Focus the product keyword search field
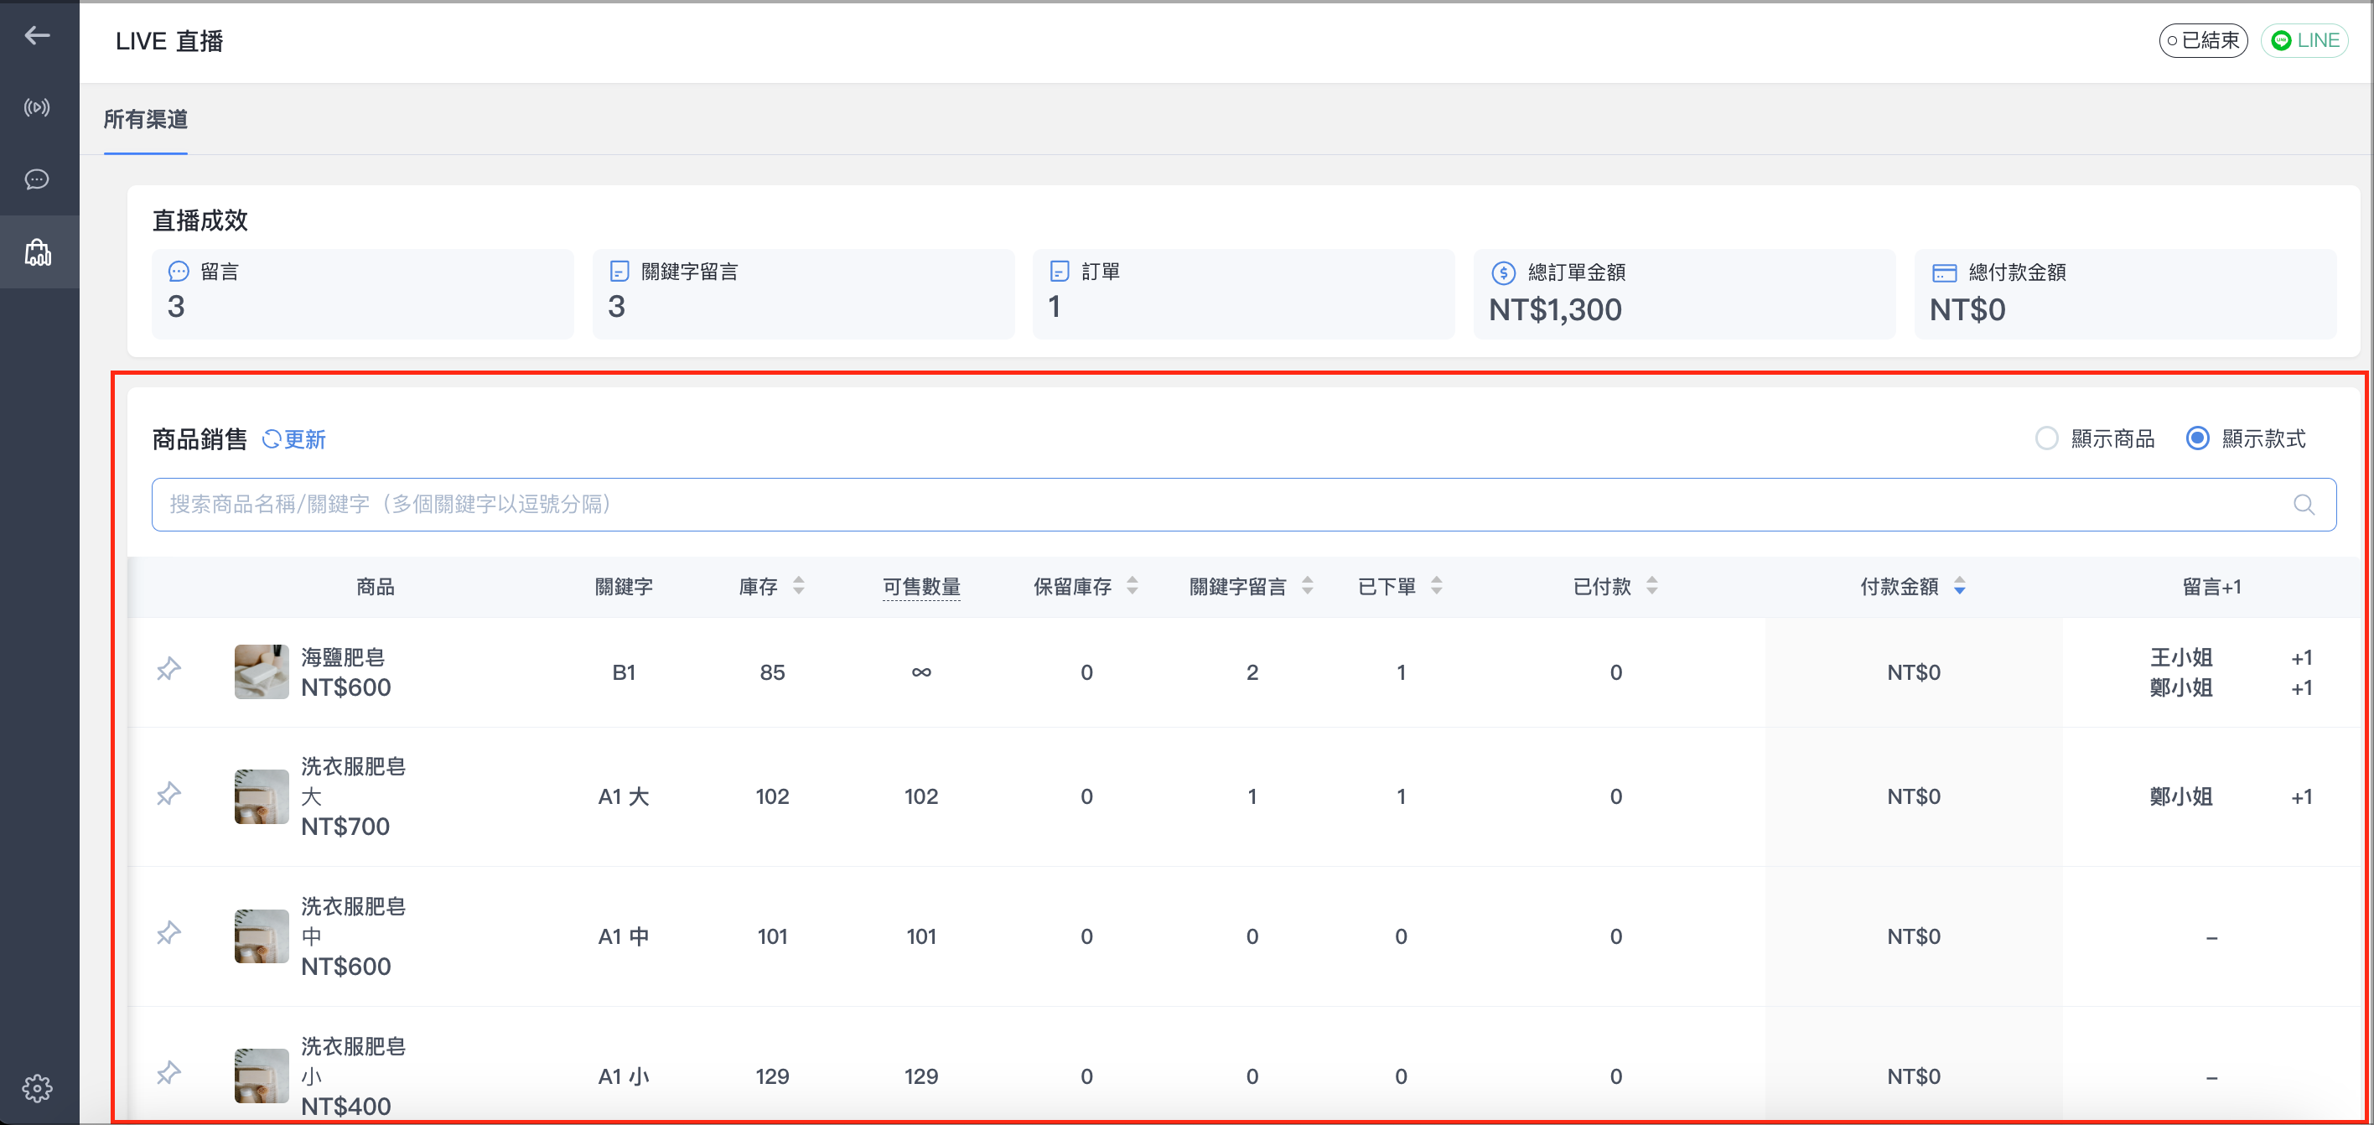2374x1125 pixels. [1243, 504]
